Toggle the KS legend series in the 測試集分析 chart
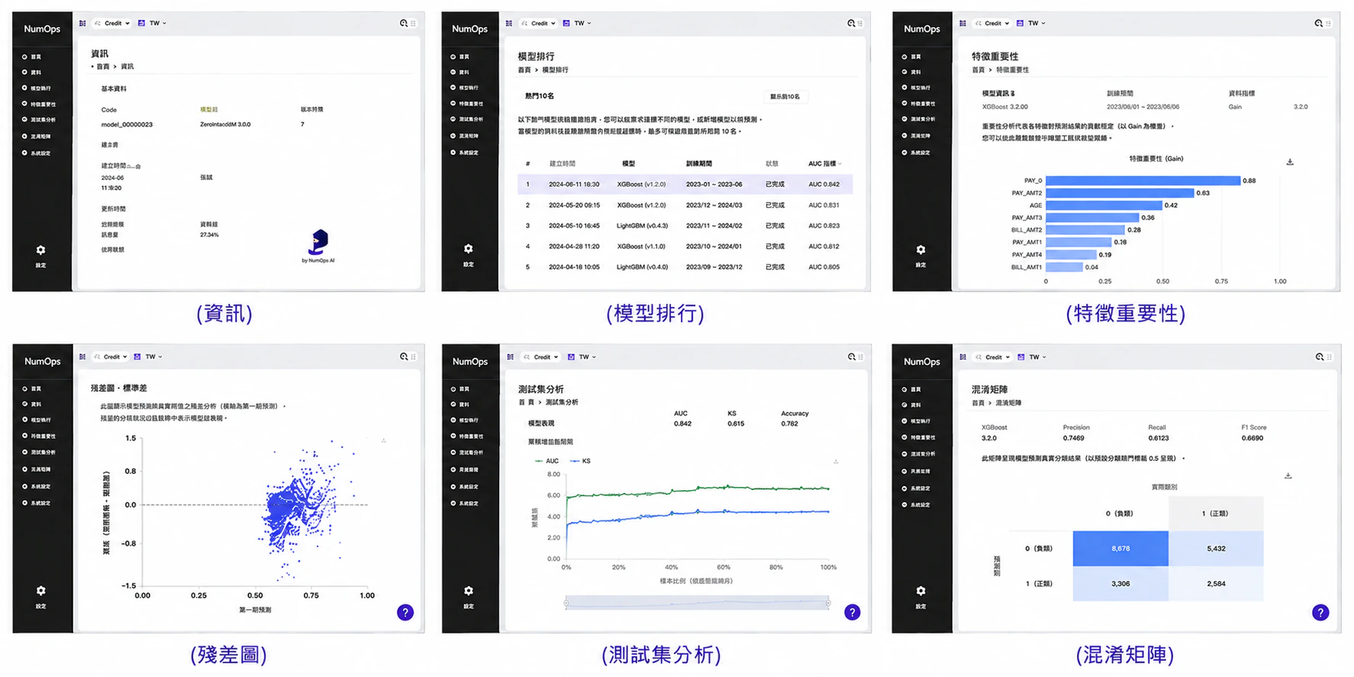The width and height of the screenshot is (1354, 677). pyautogui.click(x=581, y=461)
